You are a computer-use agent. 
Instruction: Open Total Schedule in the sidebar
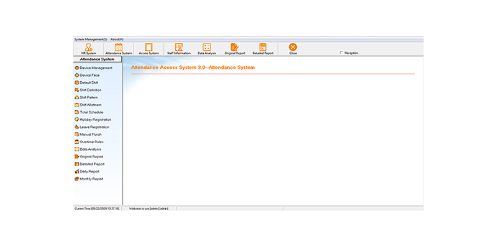(x=89, y=112)
